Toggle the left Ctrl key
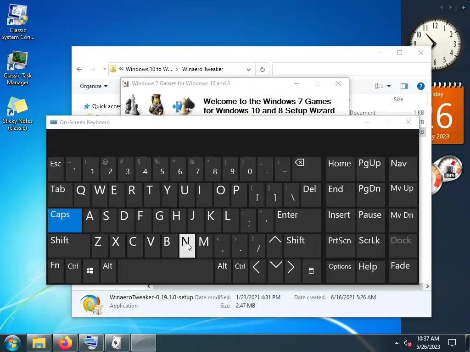470x352 pixels. point(73,271)
